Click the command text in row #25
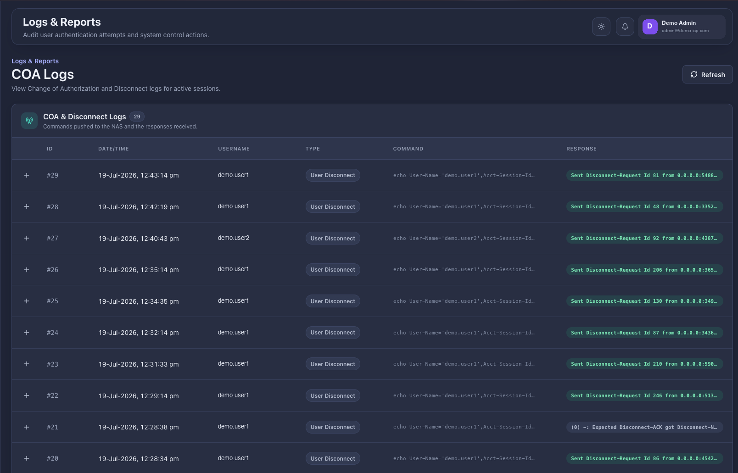The width and height of the screenshot is (738, 473). [x=464, y=301]
